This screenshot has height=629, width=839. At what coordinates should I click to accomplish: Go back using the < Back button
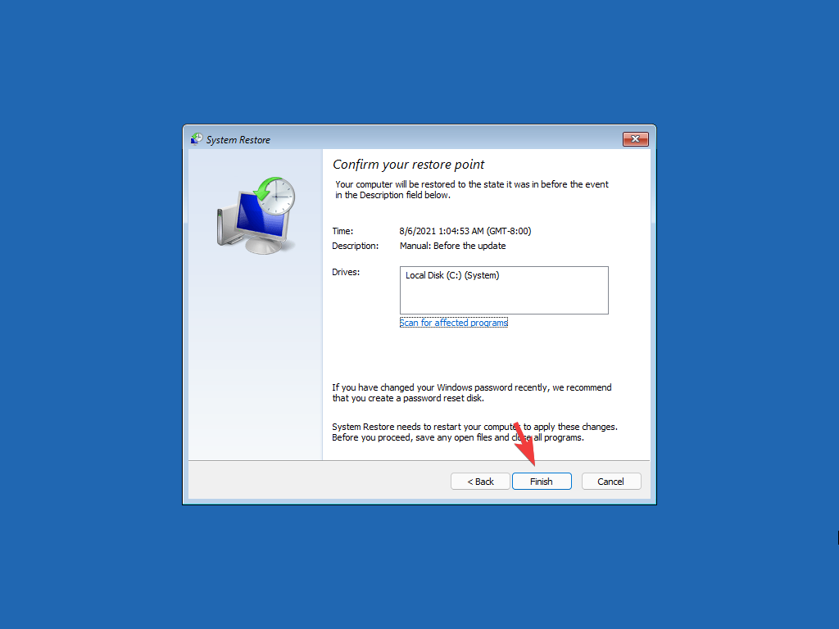tap(480, 482)
